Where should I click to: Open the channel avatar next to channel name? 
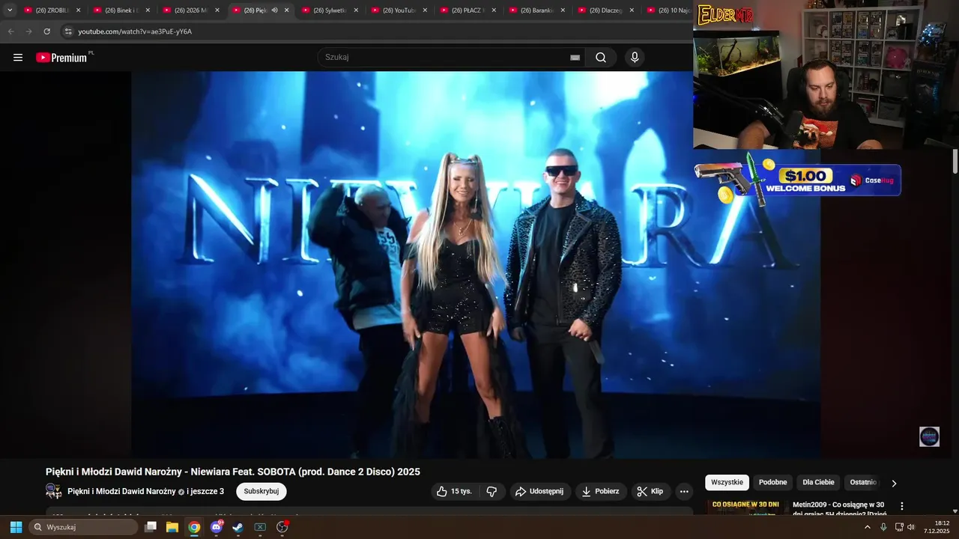pyautogui.click(x=54, y=491)
